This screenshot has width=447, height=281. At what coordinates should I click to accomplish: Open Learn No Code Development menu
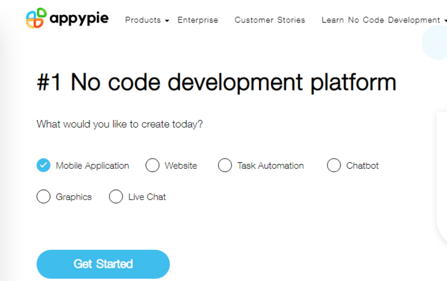coord(381,20)
